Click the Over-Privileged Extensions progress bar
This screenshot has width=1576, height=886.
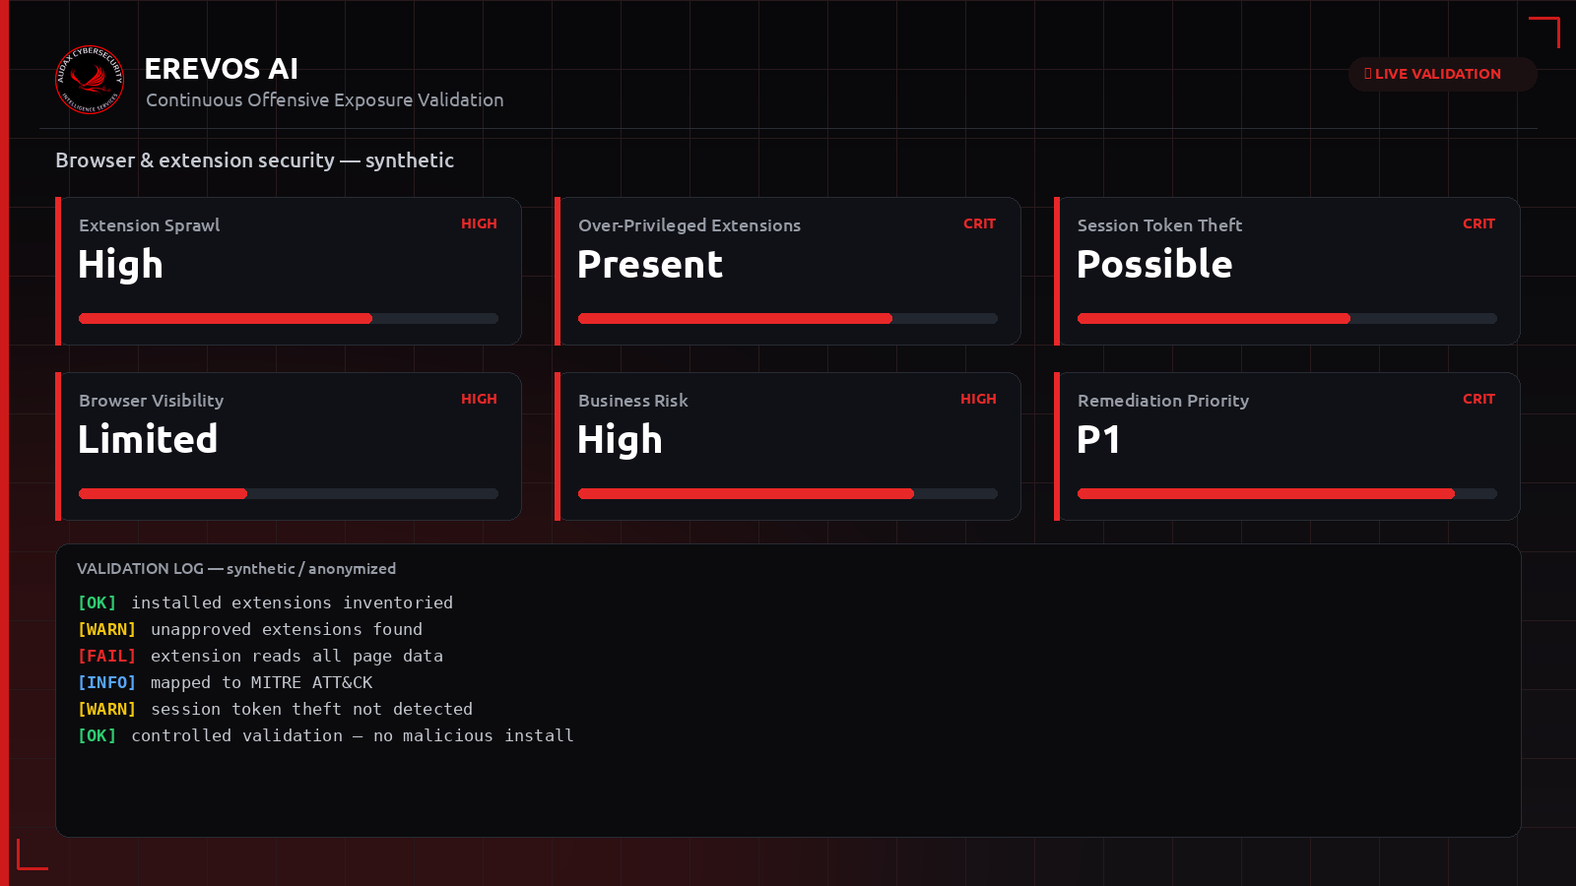click(x=788, y=319)
